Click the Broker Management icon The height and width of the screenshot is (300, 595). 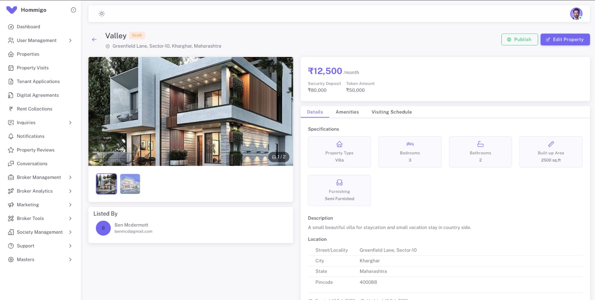pos(11,178)
